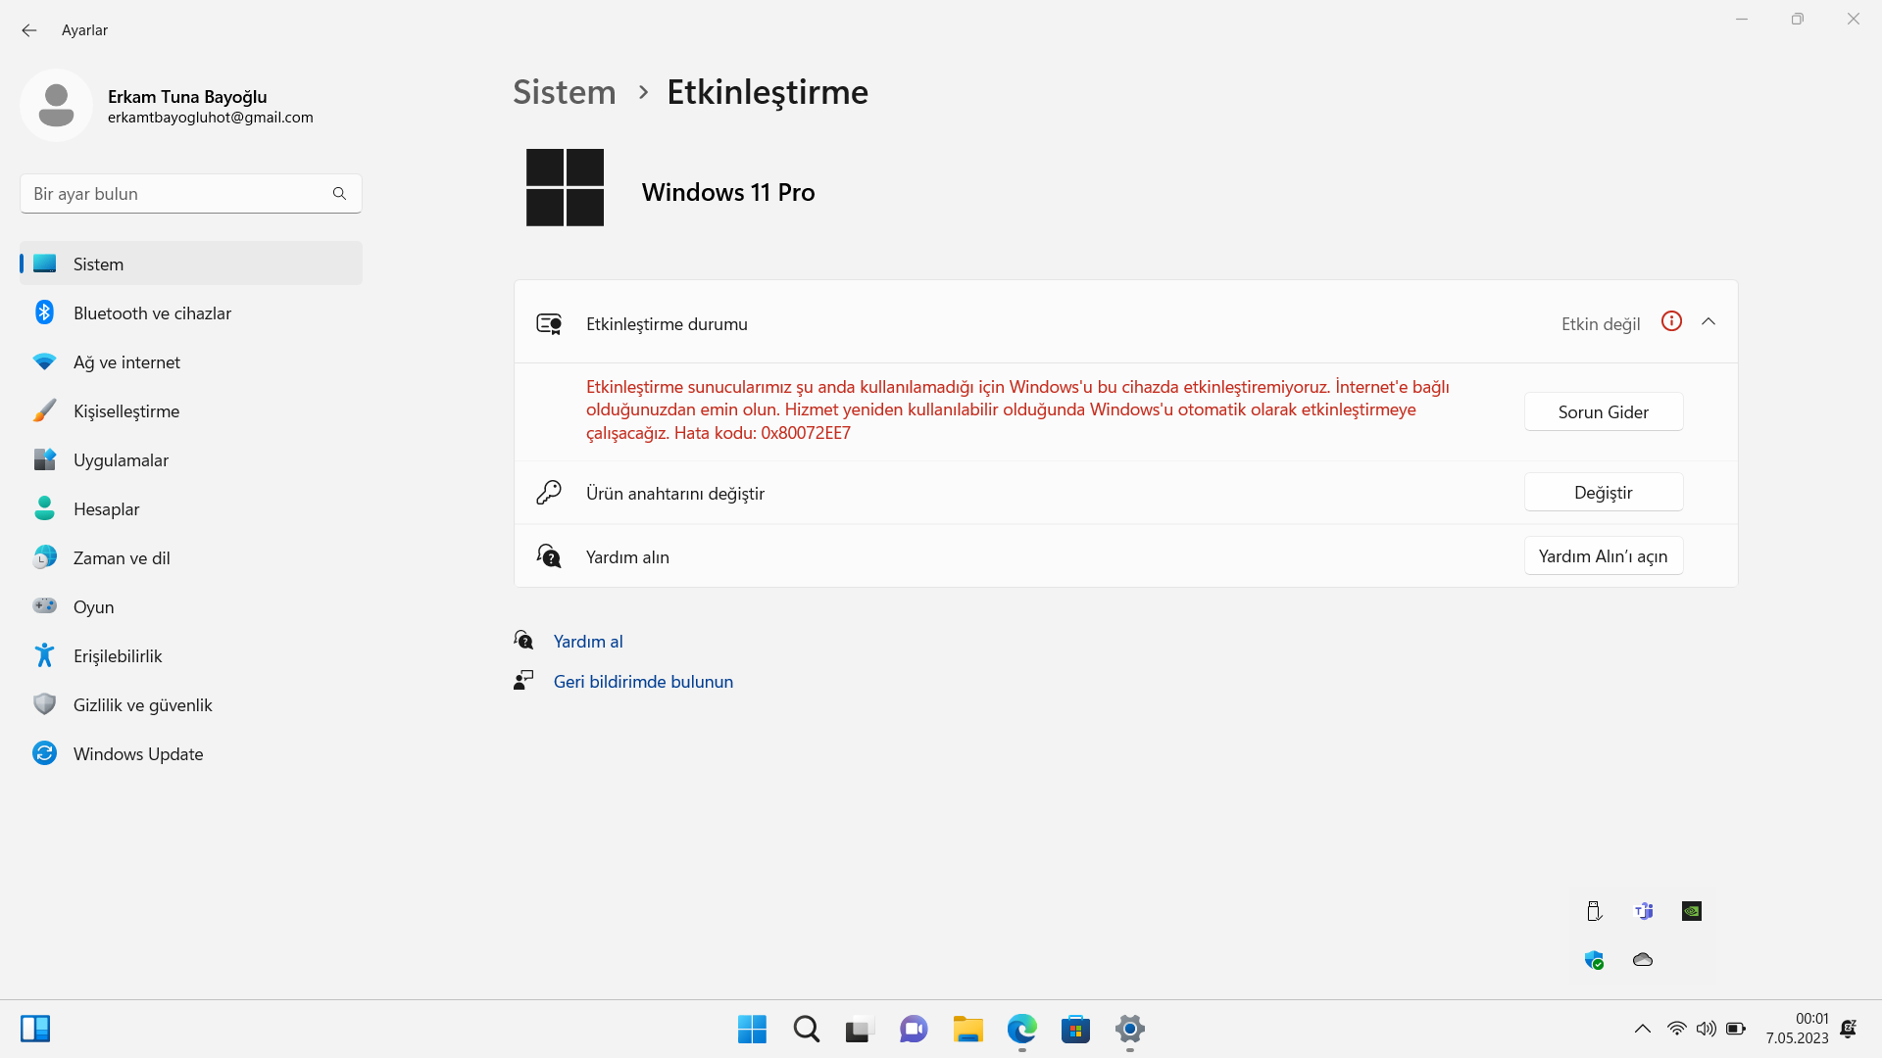1882x1058 pixels.
Task: Click the Windows 11 logo image
Action: pos(565,187)
